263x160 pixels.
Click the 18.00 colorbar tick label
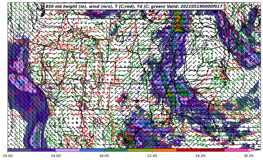click(104, 156)
